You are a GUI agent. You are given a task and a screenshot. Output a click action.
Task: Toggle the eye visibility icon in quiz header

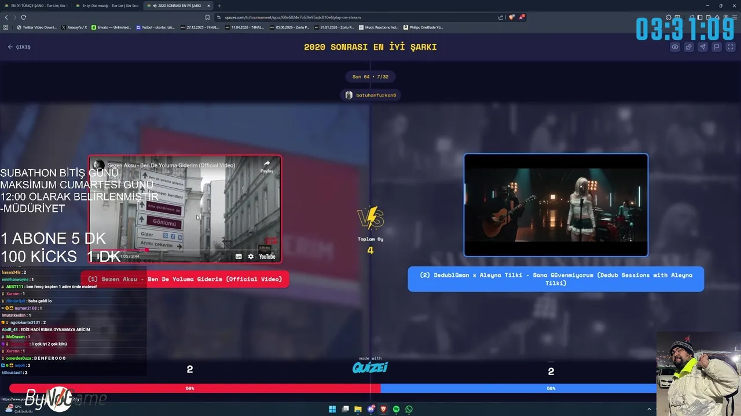pyautogui.click(x=675, y=47)
